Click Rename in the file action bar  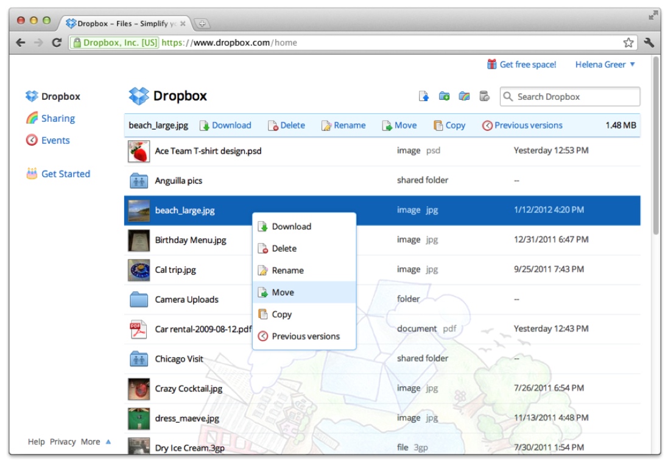[x=343, y=126]
